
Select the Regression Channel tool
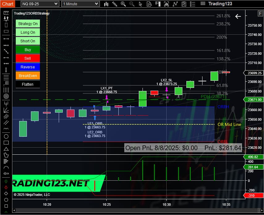(x=6, y=116)
